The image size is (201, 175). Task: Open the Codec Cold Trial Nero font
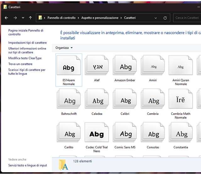tap(97, 134)
